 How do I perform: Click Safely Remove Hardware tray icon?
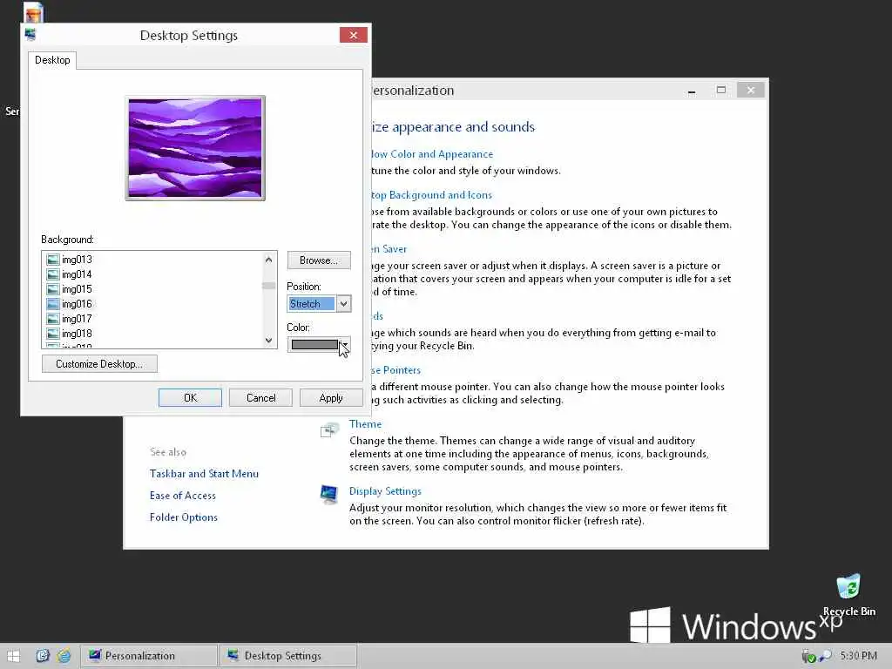tap(808, 657)
